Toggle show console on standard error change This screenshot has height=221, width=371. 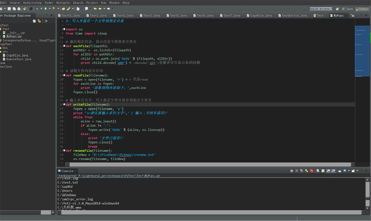(333, 171)
